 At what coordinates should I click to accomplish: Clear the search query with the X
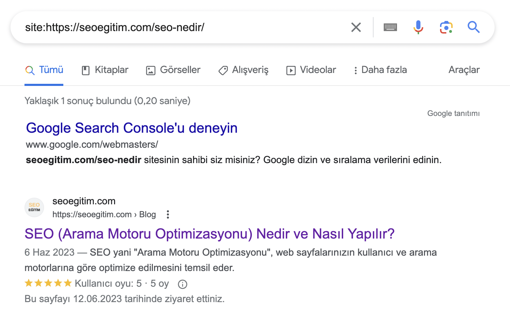tap(356, 27)
